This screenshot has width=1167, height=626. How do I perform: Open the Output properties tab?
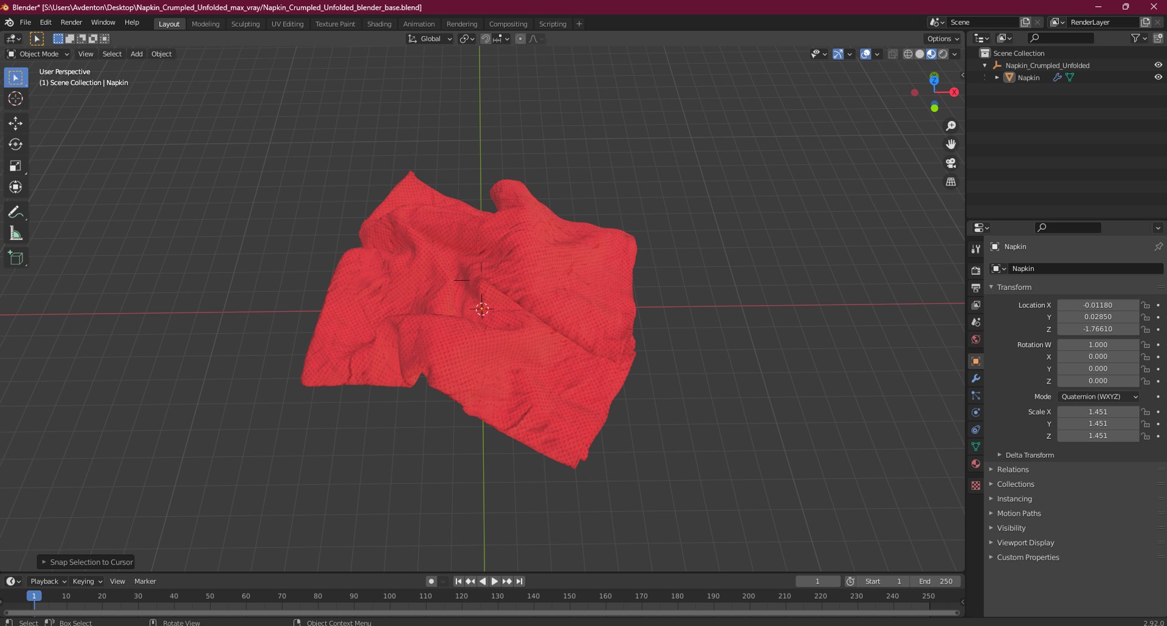pos(976,287)
